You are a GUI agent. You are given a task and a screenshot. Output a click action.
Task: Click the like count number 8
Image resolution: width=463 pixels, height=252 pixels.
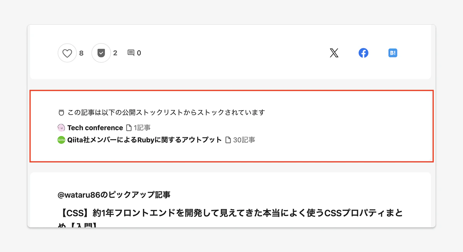click(x=82, y=53)
